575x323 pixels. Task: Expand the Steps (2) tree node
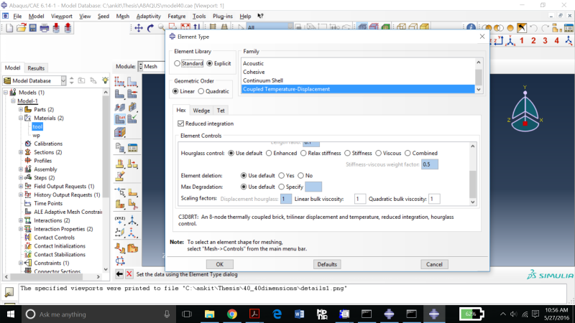(x=21, y=177)
